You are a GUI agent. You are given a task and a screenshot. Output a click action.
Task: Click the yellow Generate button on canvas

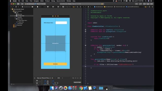pos(55,64)
